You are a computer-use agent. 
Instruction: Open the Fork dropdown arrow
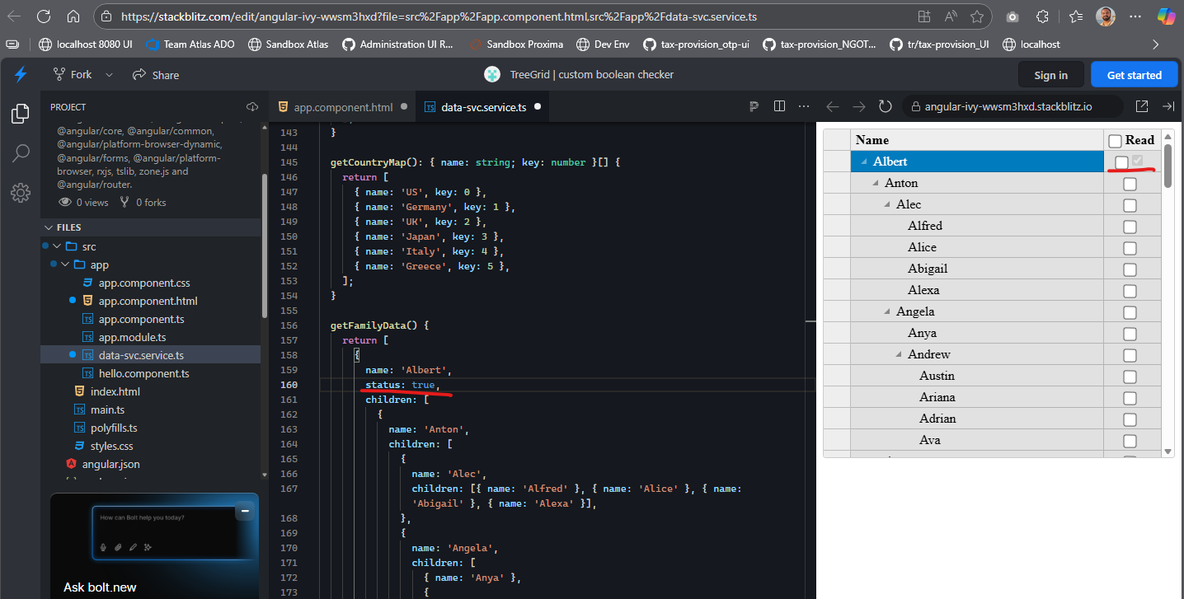109,75
